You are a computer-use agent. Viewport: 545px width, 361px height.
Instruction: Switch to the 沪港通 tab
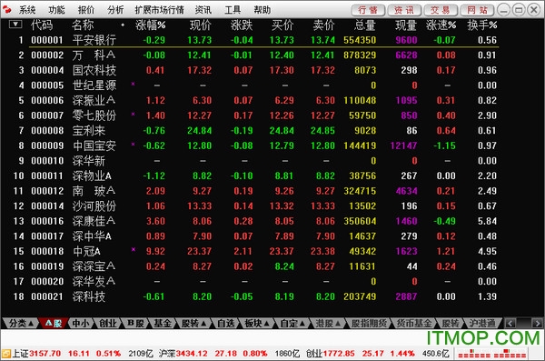482,324
